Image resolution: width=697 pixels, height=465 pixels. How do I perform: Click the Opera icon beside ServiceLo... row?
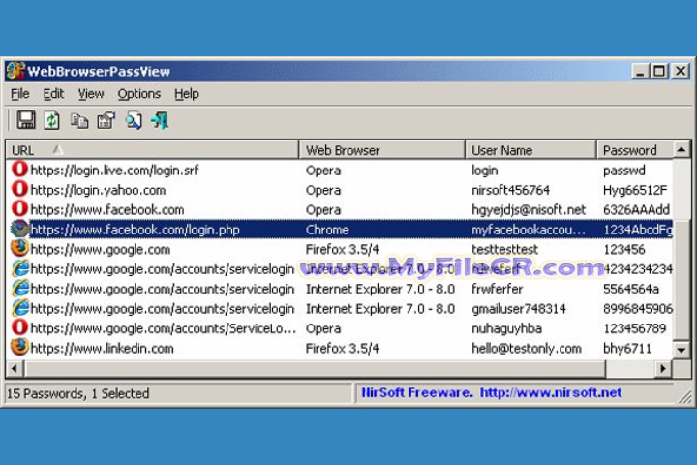coord(19,327)
